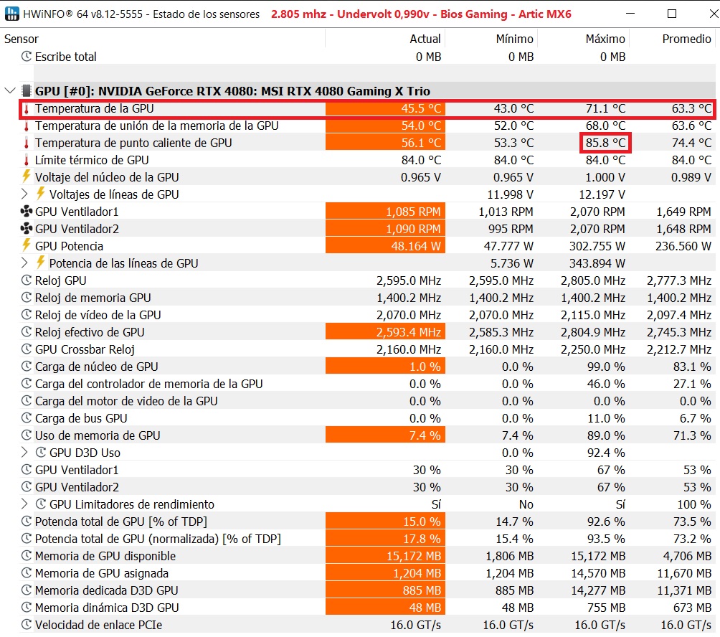
Task: Select Potencia total de GPU [% of TDP] row
Action: 367,522
